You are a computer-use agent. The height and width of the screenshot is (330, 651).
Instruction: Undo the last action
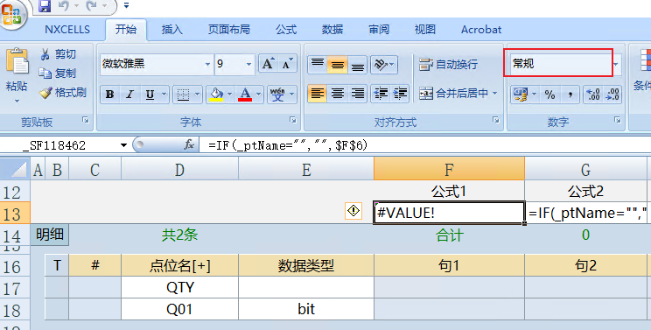coord(64,5)
